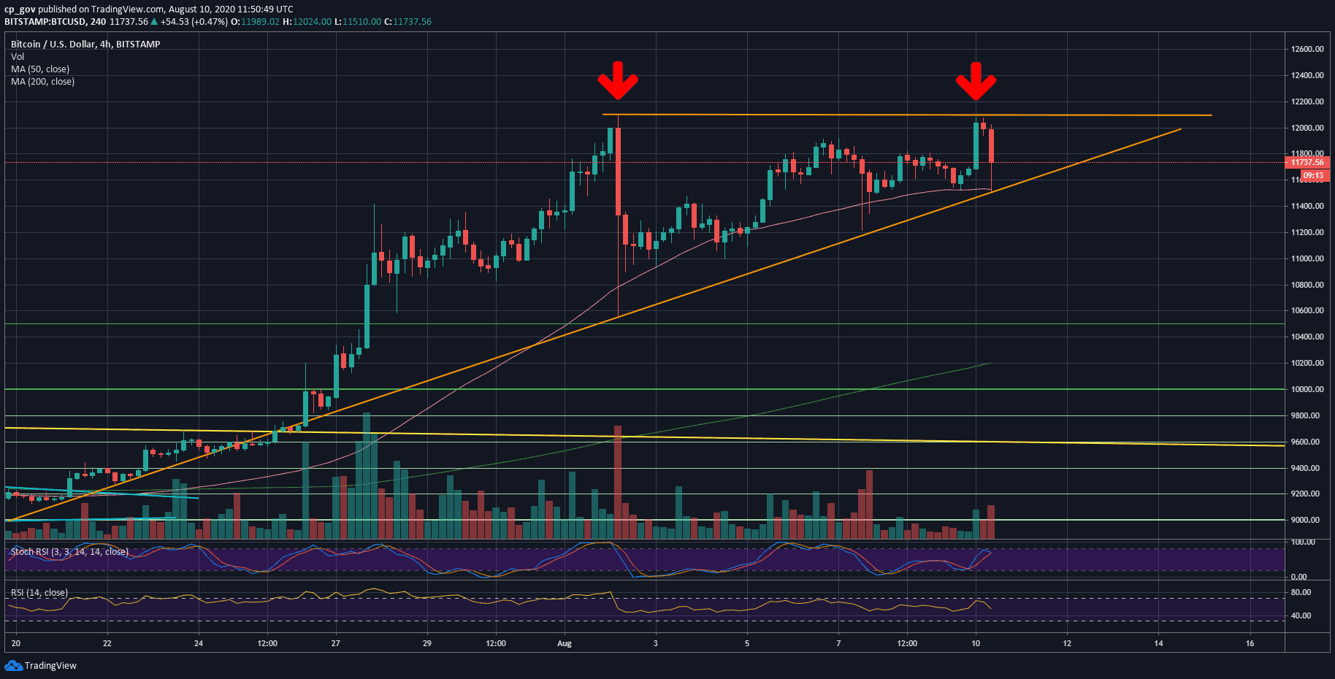Select the MA (200, close) indicator label
This screenshot has height=679, width=1335.
pos(42,81)
